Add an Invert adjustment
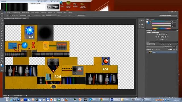The width and height of the screenshot is (182, 102). 157,39
